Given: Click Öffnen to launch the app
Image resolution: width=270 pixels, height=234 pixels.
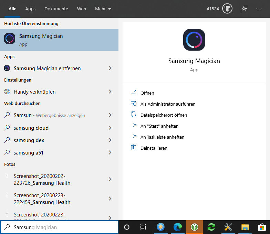Looking at the screenshot, I should [147, 93].
